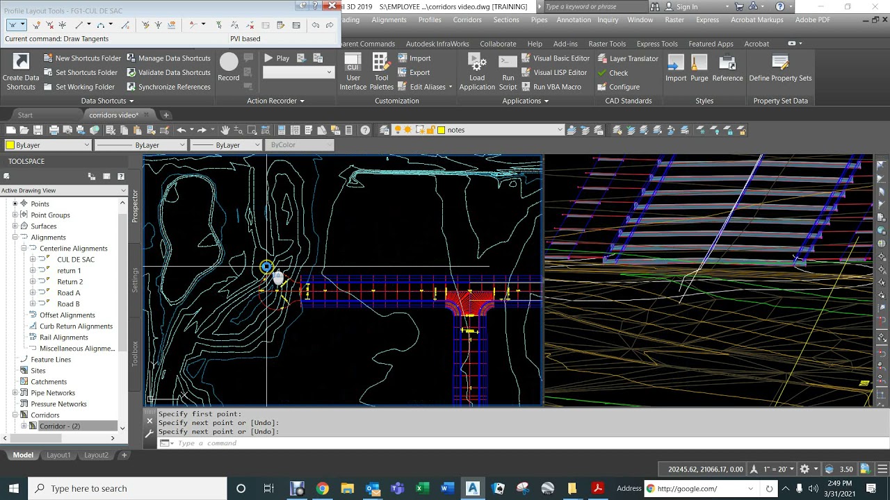The height and width of the screenshot is (500, 890).
Task: Click the Plot printer icon in toolbar
Action: (54, 130)
